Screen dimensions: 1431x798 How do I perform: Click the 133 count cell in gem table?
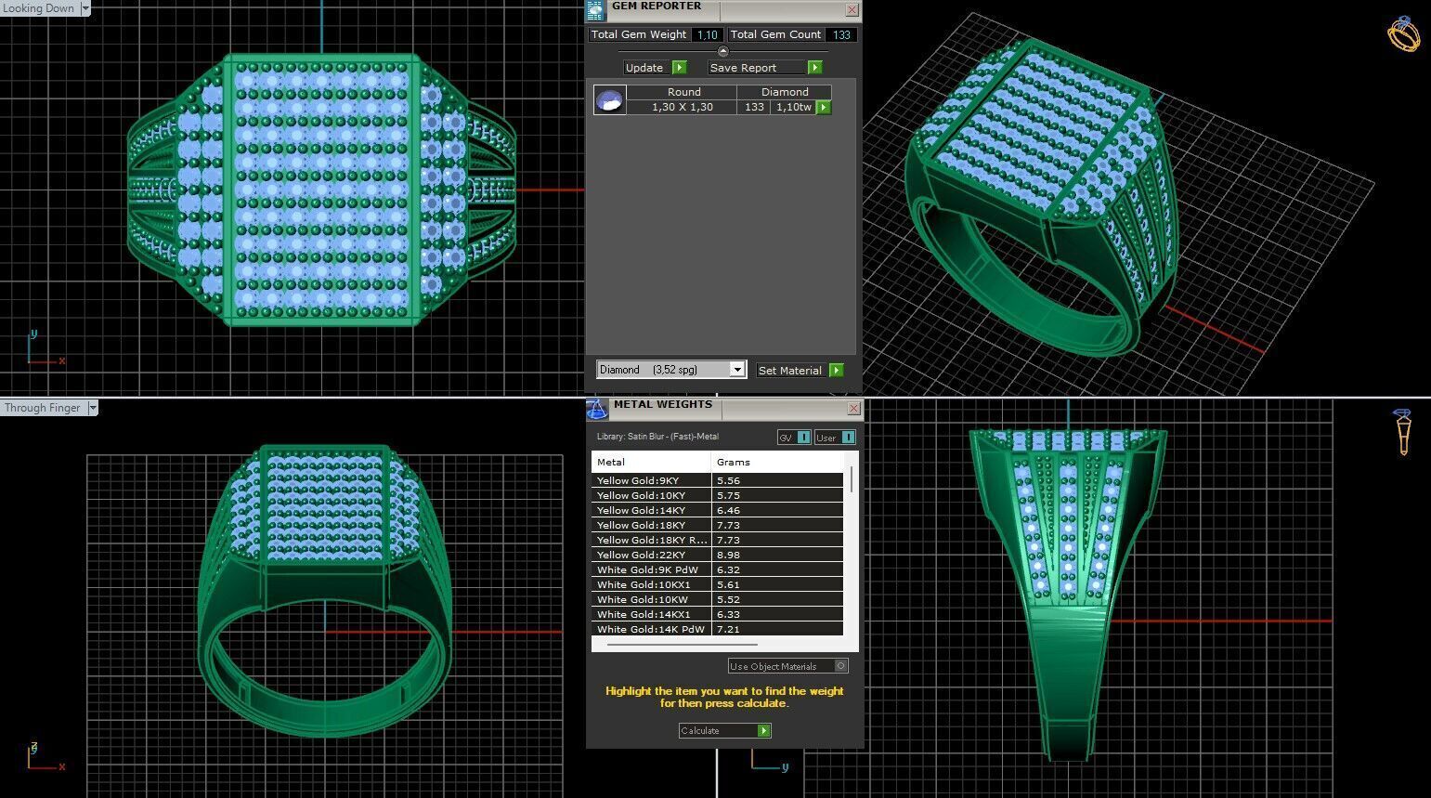[x=754, y=107]
